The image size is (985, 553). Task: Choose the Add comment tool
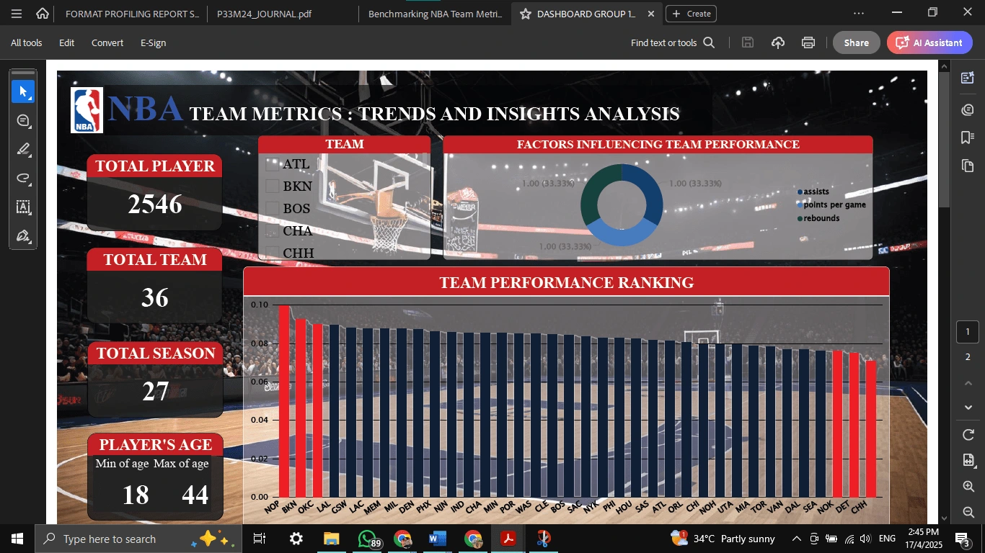[x=23, y=120]
